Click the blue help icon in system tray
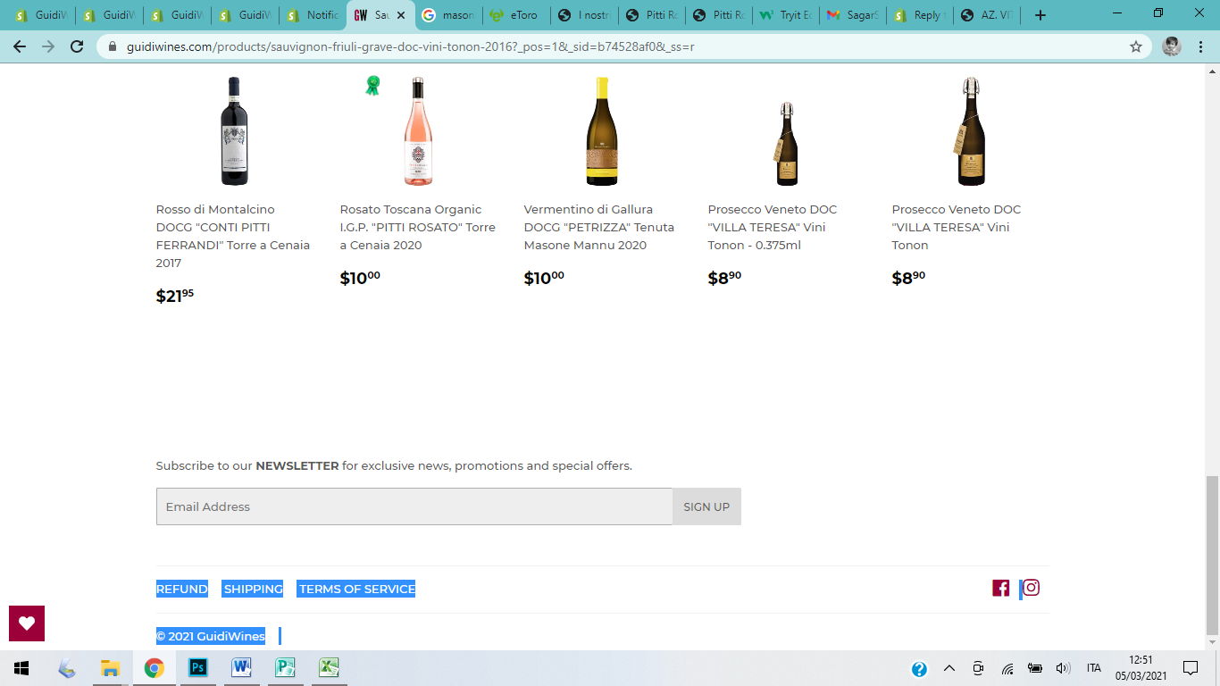The height and width of the screenshot is (686, 1220). coord(919,669)
